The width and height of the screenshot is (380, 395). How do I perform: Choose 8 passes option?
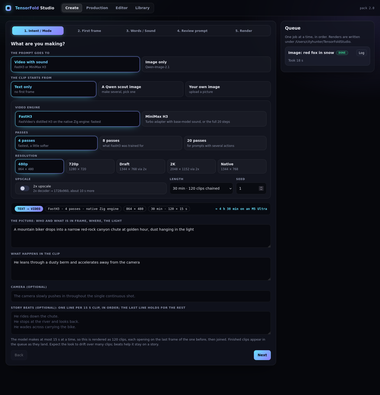click(x=141, y=143)
